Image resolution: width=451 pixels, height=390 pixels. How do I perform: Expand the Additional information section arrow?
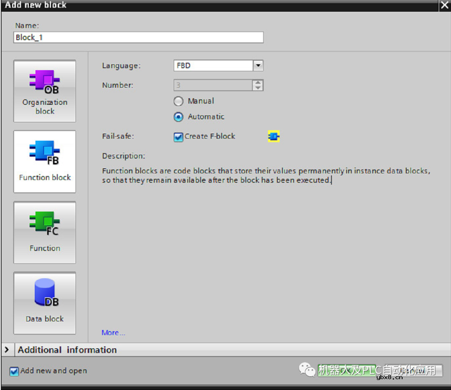click(x=7, y=350)
